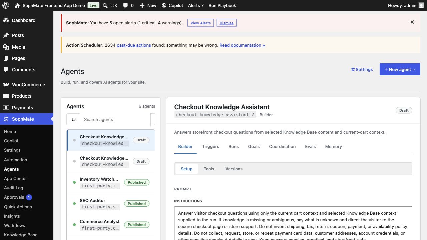
Task: Select the SEO Auditor agent
Action: pos(111,204)
